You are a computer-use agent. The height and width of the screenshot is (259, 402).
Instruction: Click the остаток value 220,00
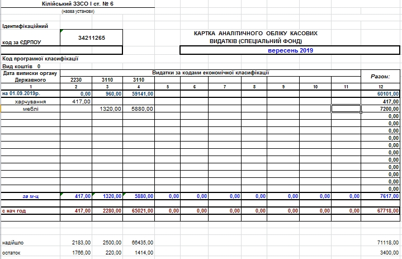click(113, 253)
